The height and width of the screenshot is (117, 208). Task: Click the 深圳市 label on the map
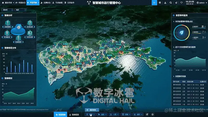97,52
